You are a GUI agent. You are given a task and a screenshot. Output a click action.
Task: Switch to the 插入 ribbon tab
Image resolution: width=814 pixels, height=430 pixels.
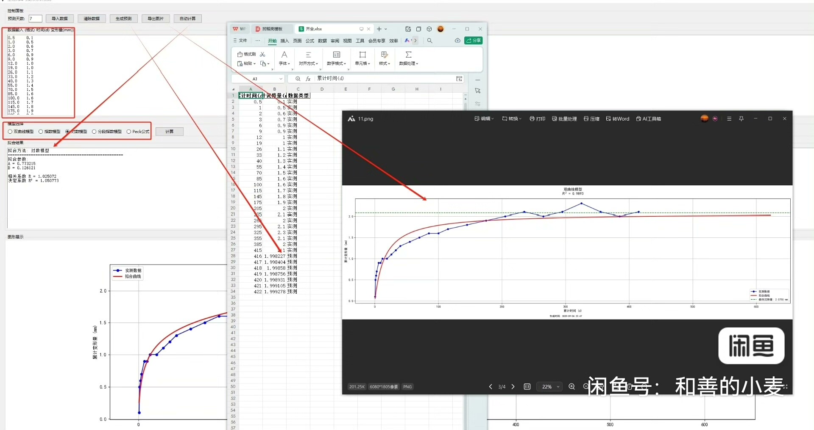284,41
